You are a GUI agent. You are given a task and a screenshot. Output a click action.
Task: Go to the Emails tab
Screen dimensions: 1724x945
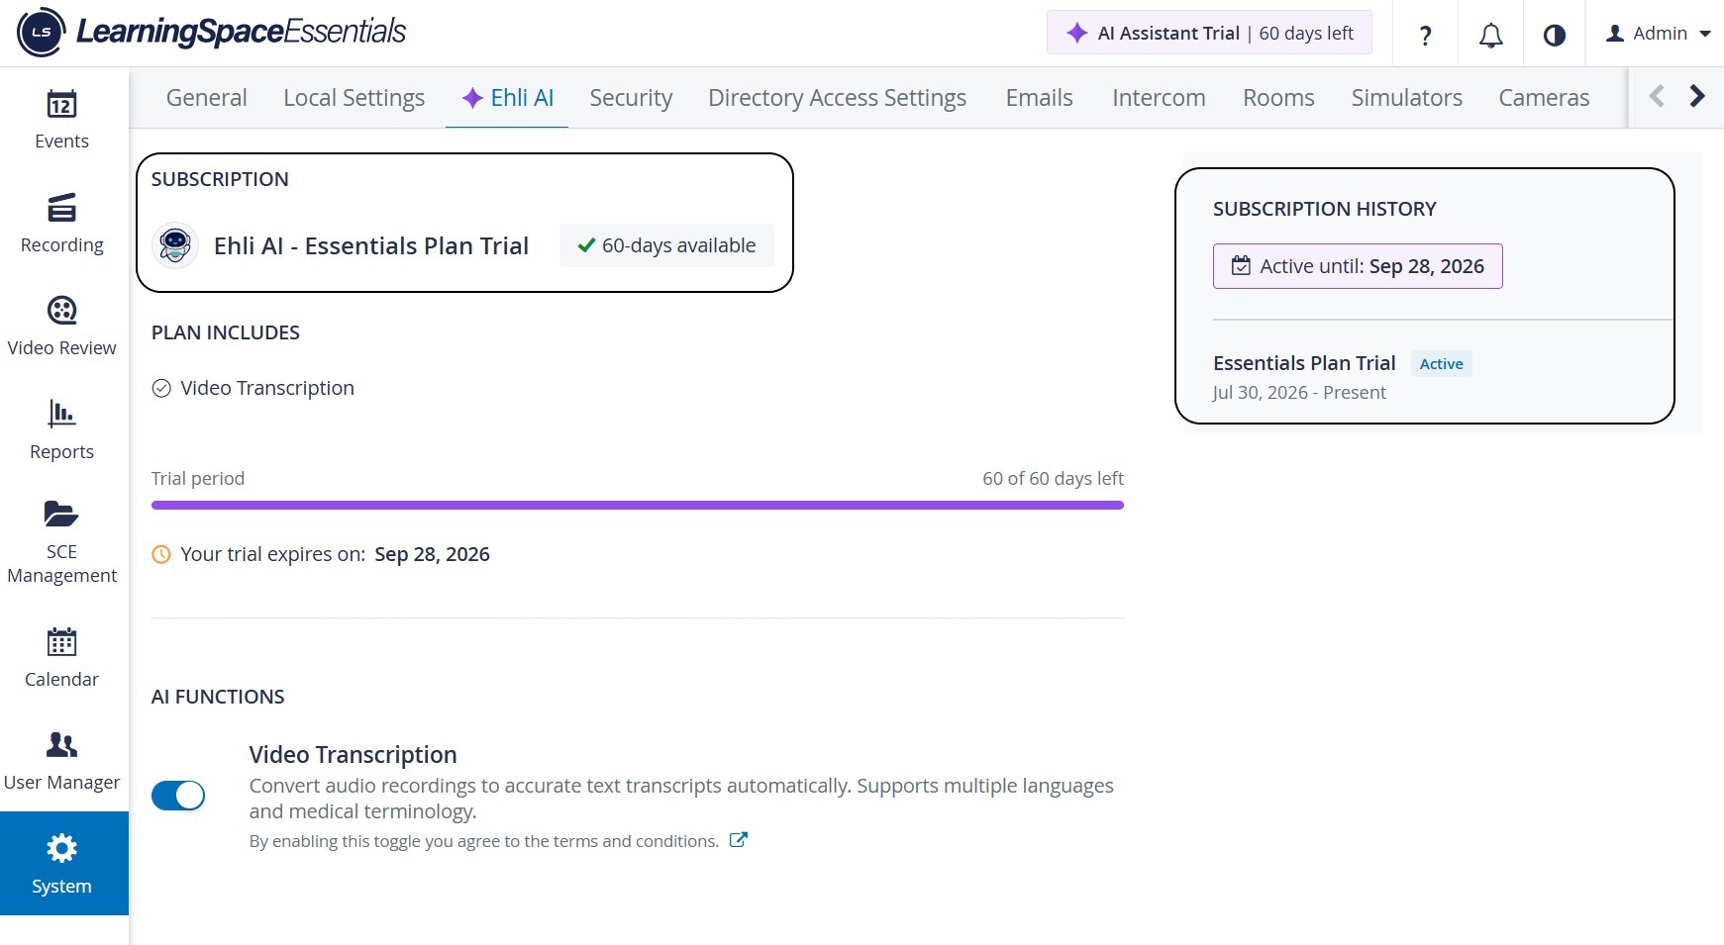pyautogui.click(x=1040, y=98)
